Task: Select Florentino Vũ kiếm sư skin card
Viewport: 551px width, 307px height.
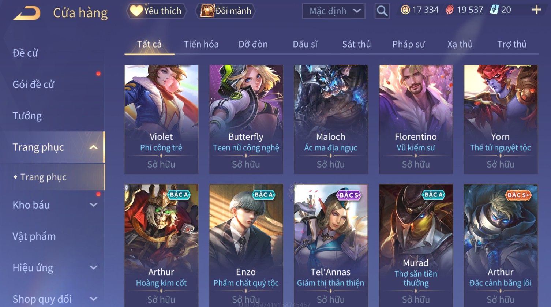Action: (416, 119)
